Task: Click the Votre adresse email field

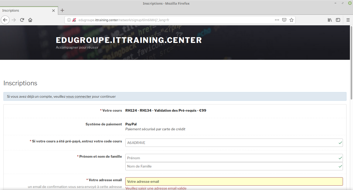Action: pyautogui.click(x=234, y=181)
